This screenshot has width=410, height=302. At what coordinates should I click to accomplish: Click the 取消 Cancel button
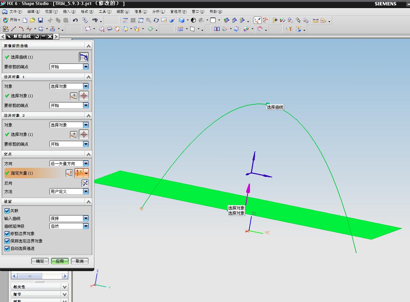click(80, 261)
